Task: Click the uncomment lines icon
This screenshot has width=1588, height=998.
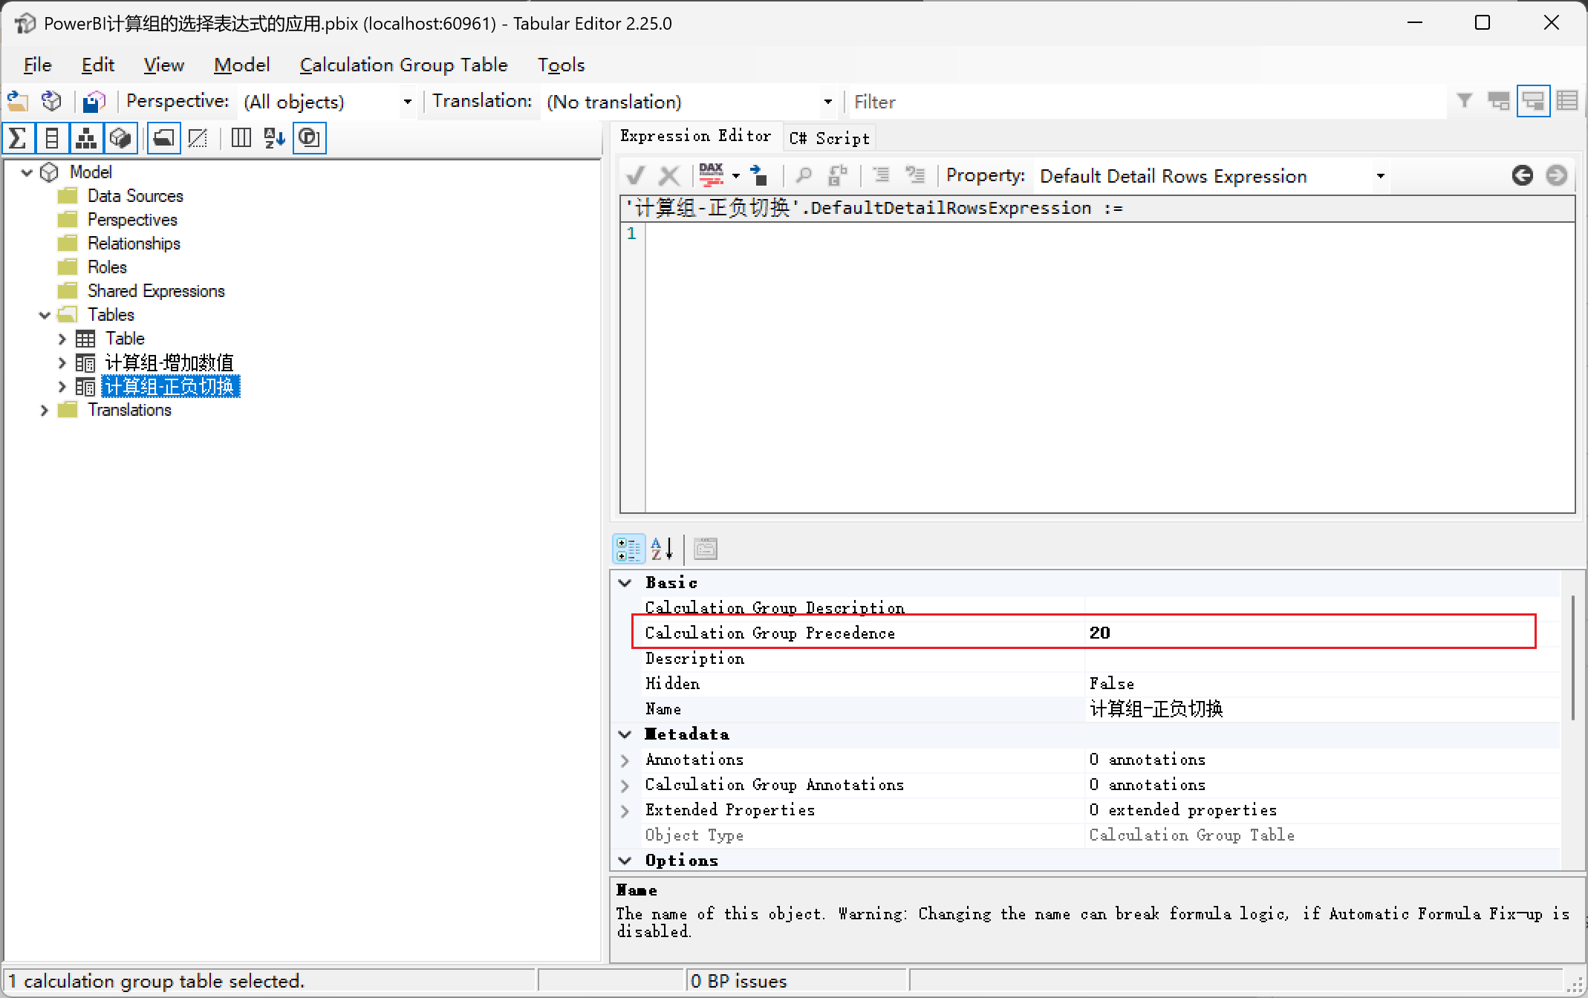Action: (x=915, y=176)
